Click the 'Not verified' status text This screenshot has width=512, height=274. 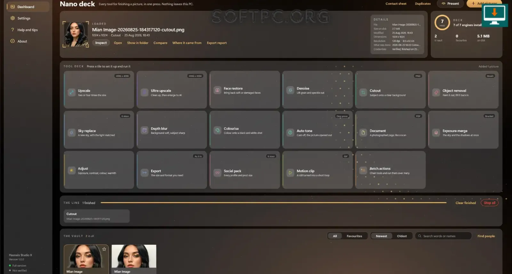[x=20, y=270]
